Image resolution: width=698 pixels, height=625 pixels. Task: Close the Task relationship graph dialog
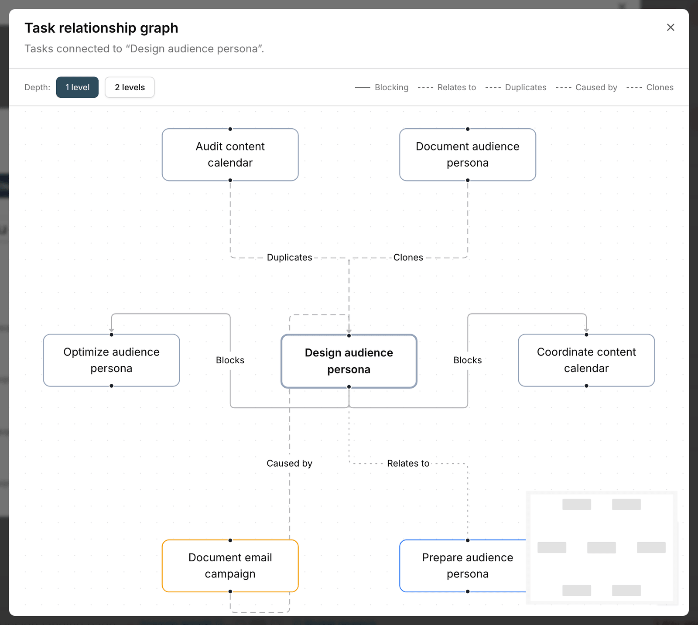[x=671, y=27]
